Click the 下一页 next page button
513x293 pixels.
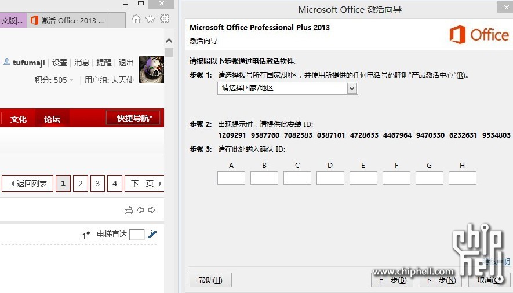coord(144,184)
